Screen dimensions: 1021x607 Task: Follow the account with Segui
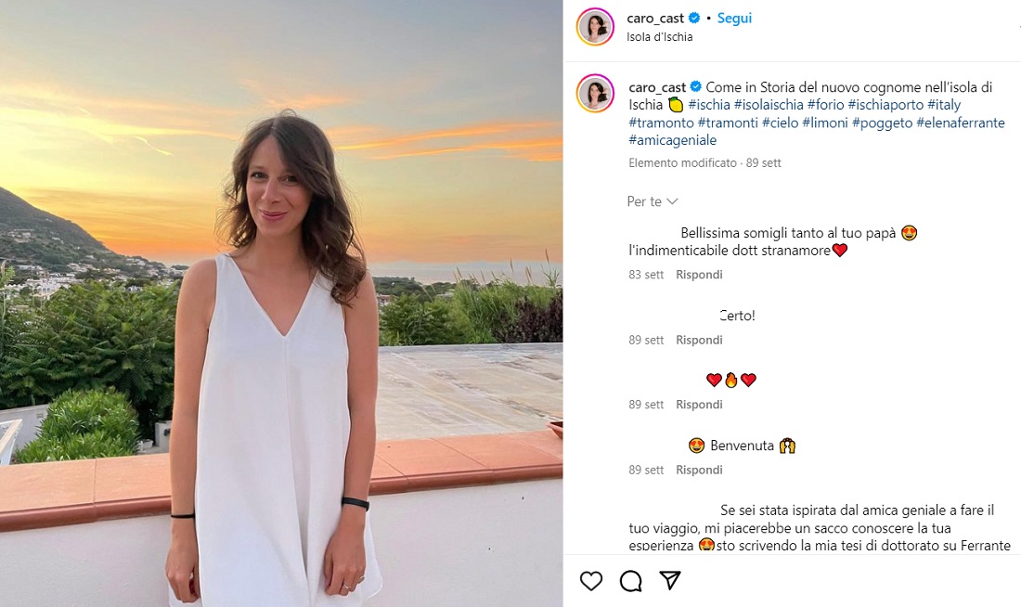coord(734,19)
